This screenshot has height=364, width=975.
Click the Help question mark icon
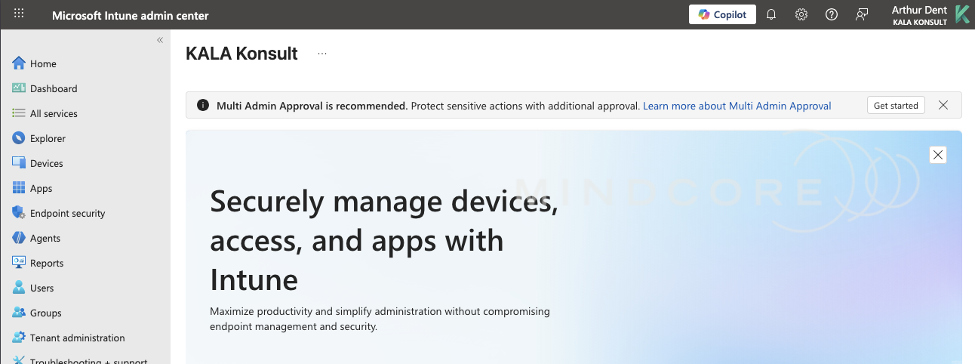(832, 14)
